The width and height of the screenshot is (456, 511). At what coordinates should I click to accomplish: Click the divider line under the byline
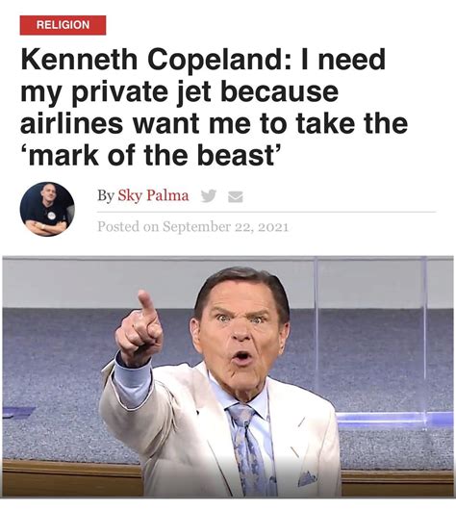[266, 212]
